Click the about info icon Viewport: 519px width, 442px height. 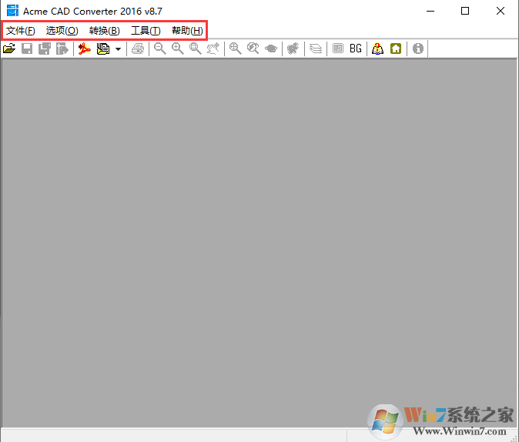coord(418,49)
